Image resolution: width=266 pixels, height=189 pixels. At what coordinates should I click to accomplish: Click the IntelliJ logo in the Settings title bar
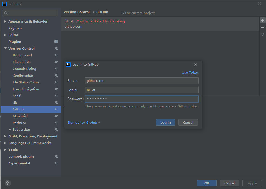coord(4,4)
